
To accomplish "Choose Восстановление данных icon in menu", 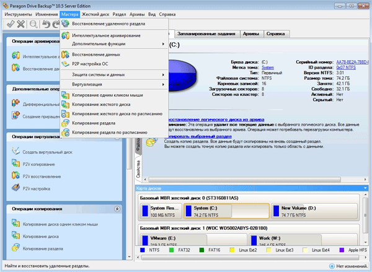I will tap(65, 55).
